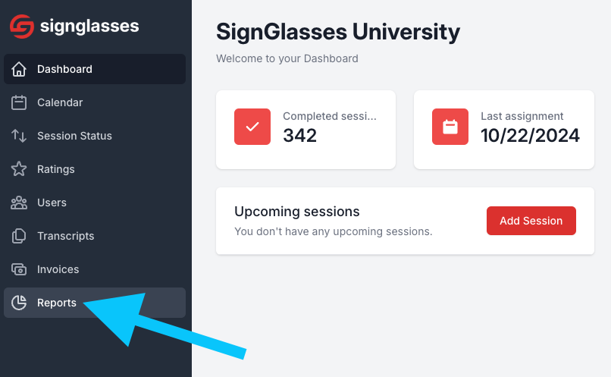Open Session Status arrows icon
This screenshot has width=611, height=377.
point(19,136)
